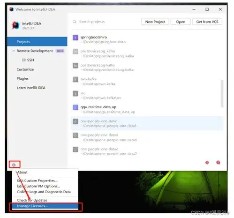Choose Manage Licenses menu item
The image size is (234, 218).
[x=45, y=206]
